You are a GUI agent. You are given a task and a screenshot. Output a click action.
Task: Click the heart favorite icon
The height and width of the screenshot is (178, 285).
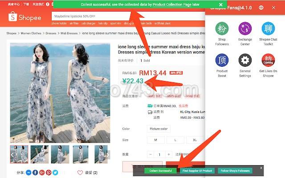80,173
